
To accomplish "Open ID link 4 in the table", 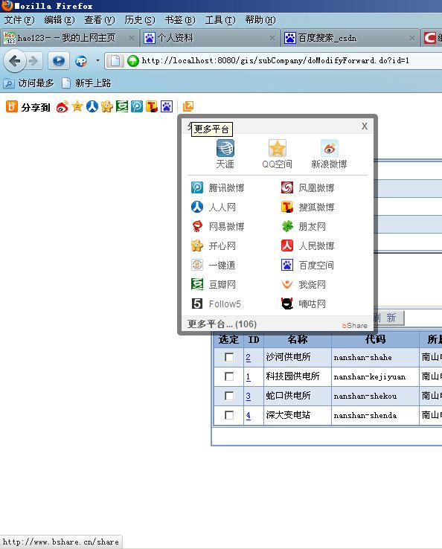I will click(x=248, y=415).
